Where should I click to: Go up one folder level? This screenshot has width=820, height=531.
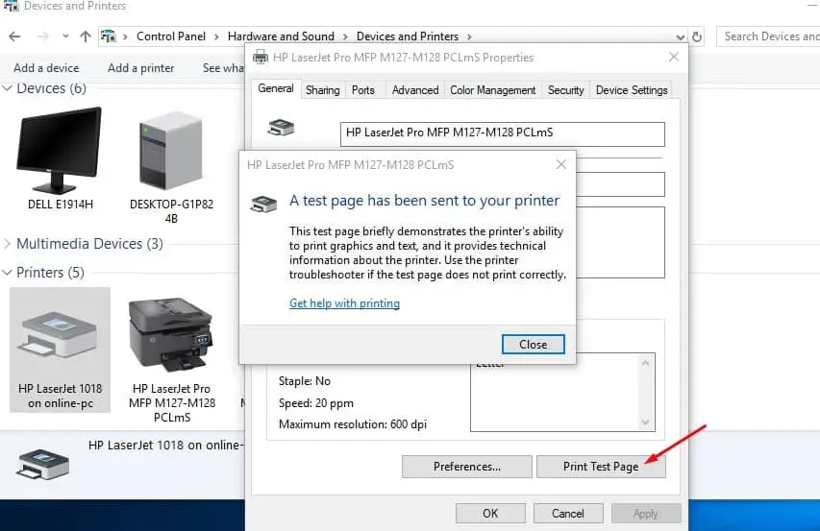coord(86,36)
